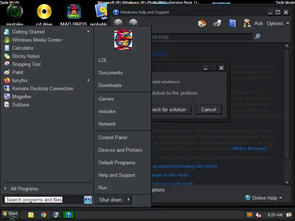
Task: Click monitor icon in system tray
Action: point(250,215)
